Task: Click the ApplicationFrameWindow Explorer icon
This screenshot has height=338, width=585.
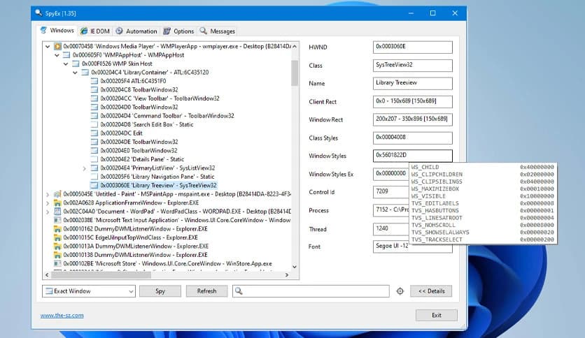Action: (57, 203)
